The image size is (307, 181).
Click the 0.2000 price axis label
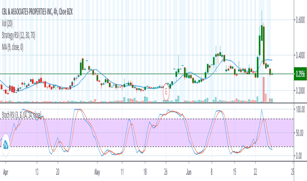[300, 91]
